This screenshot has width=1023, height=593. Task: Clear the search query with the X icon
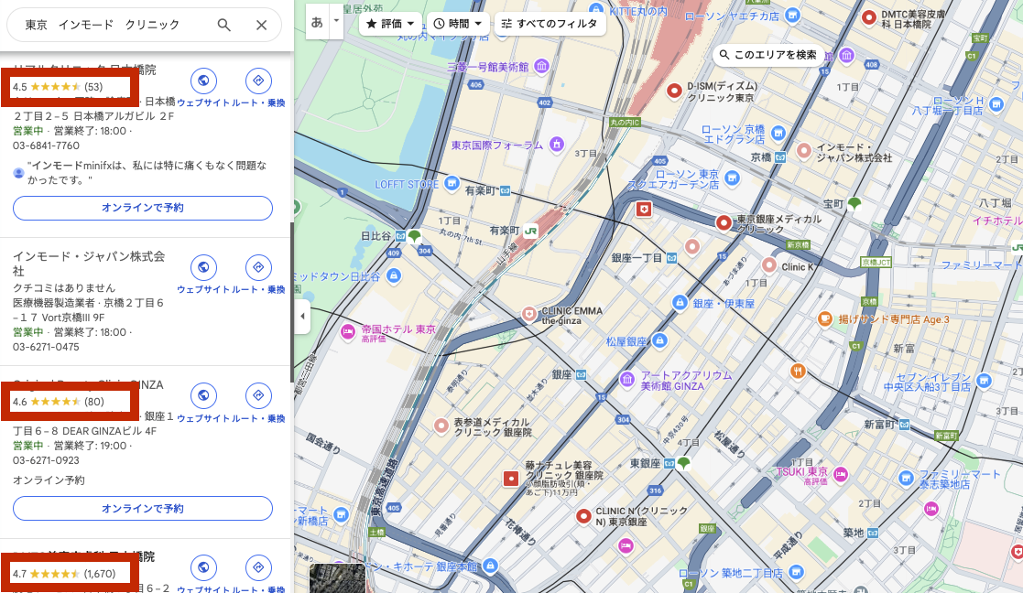[262, 25]
